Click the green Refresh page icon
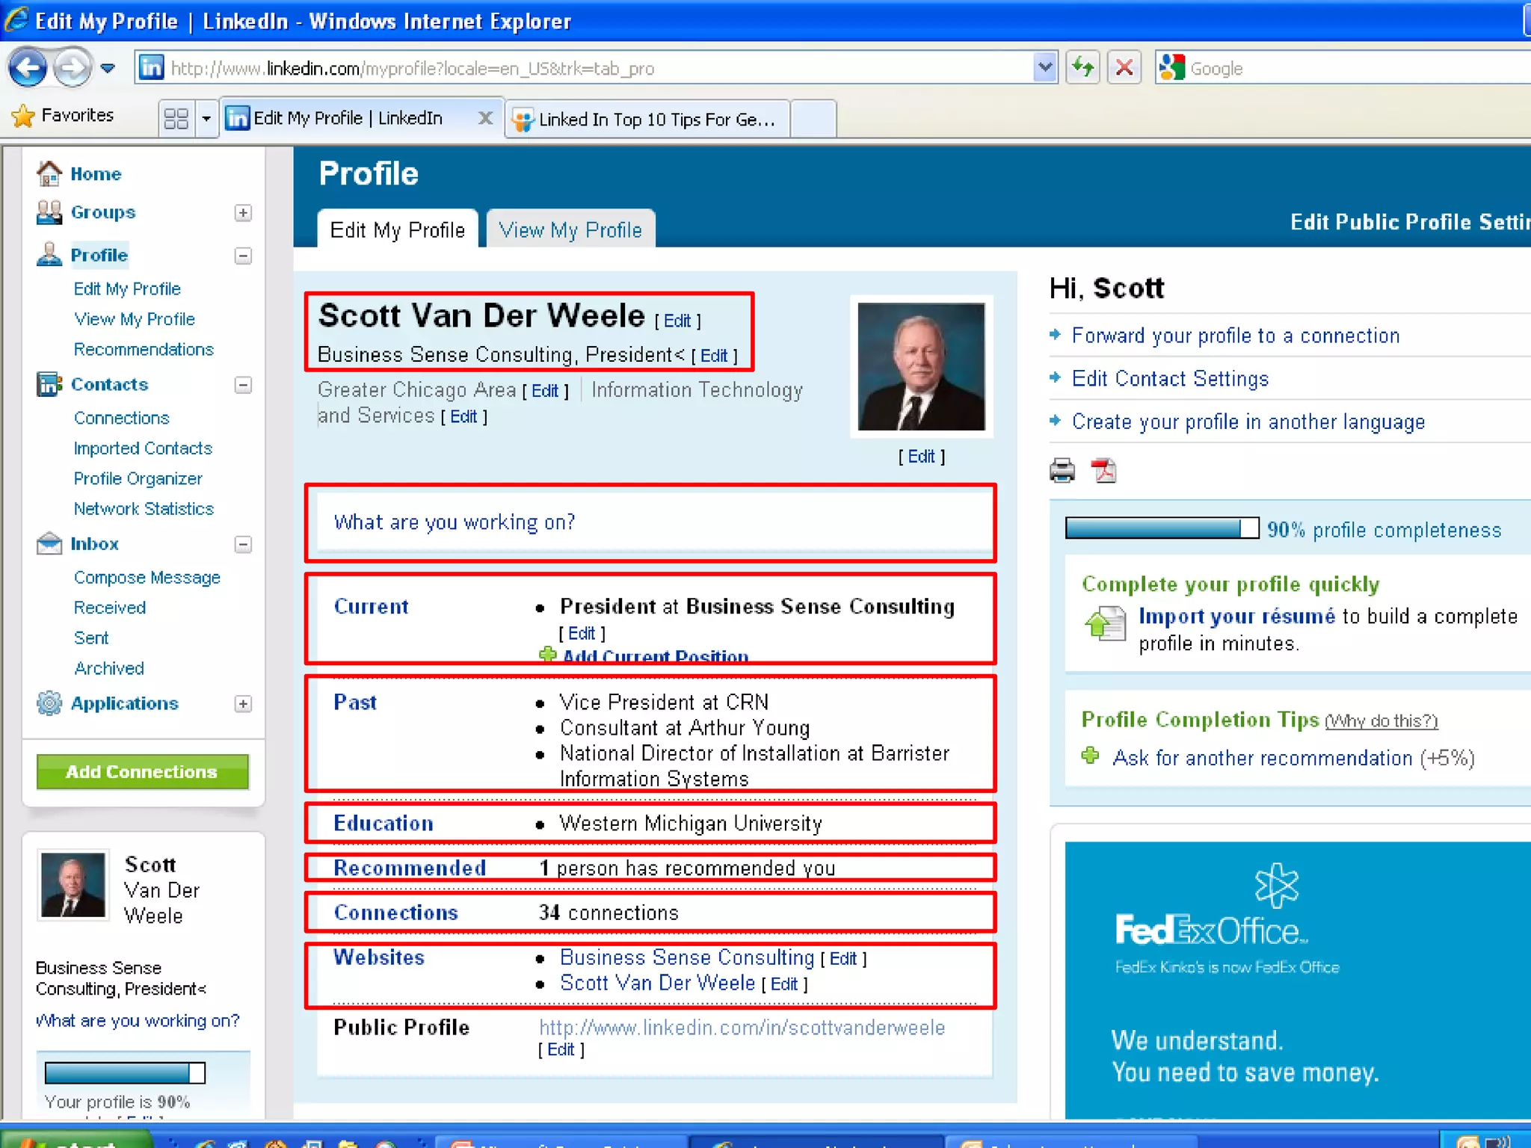Screen dimensions: 1531x1148 tap(1082, 68)
